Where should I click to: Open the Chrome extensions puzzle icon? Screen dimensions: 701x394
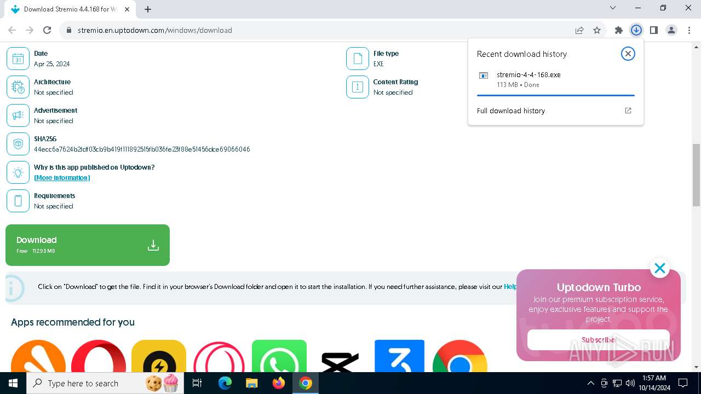pyautogui.click(x=619, y=30)
